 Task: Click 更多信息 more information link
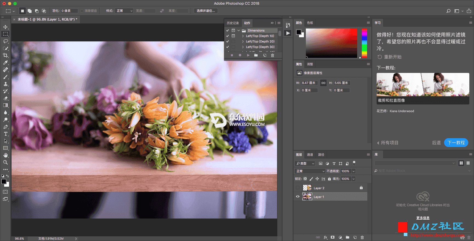[x=423, y=218]
